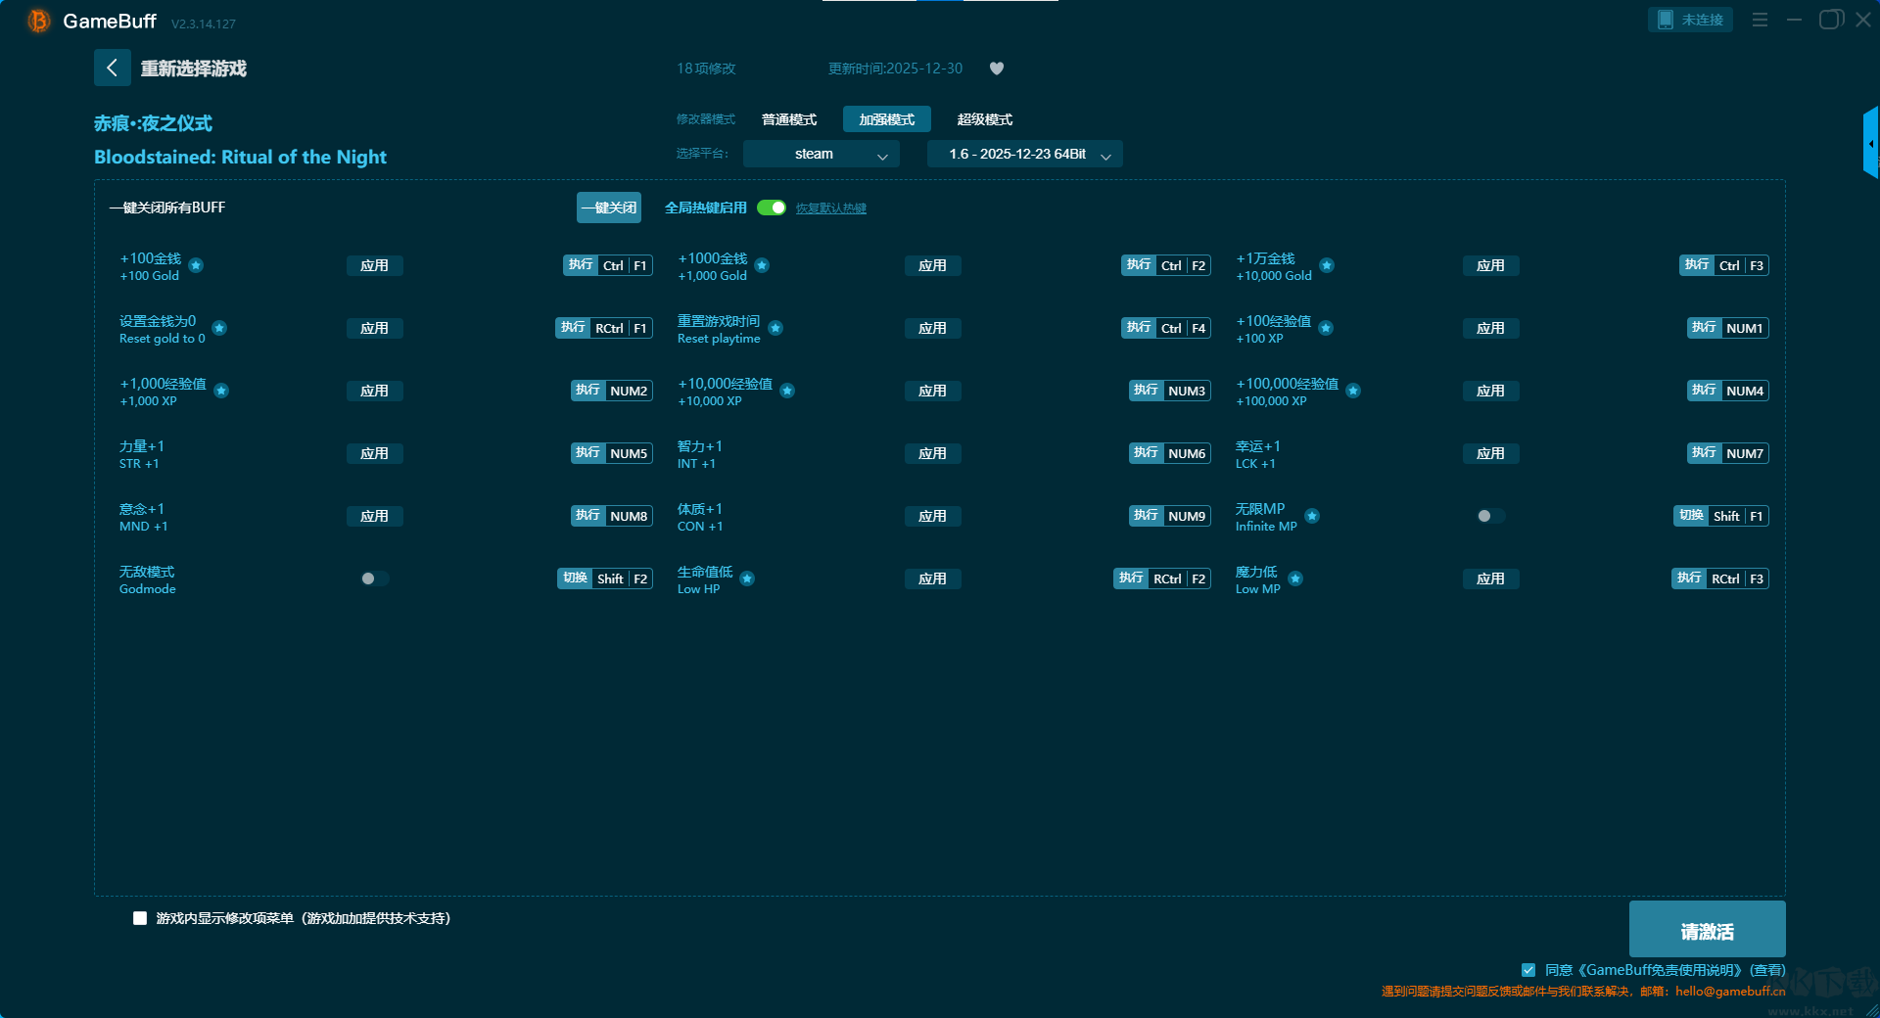Viewport: 1880px width, 1018px height.
Task: Click the restore default hotkeys link
Action: (x=830, y=208)
